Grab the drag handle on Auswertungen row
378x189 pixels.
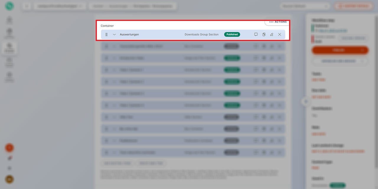click(x=107, y=34)
